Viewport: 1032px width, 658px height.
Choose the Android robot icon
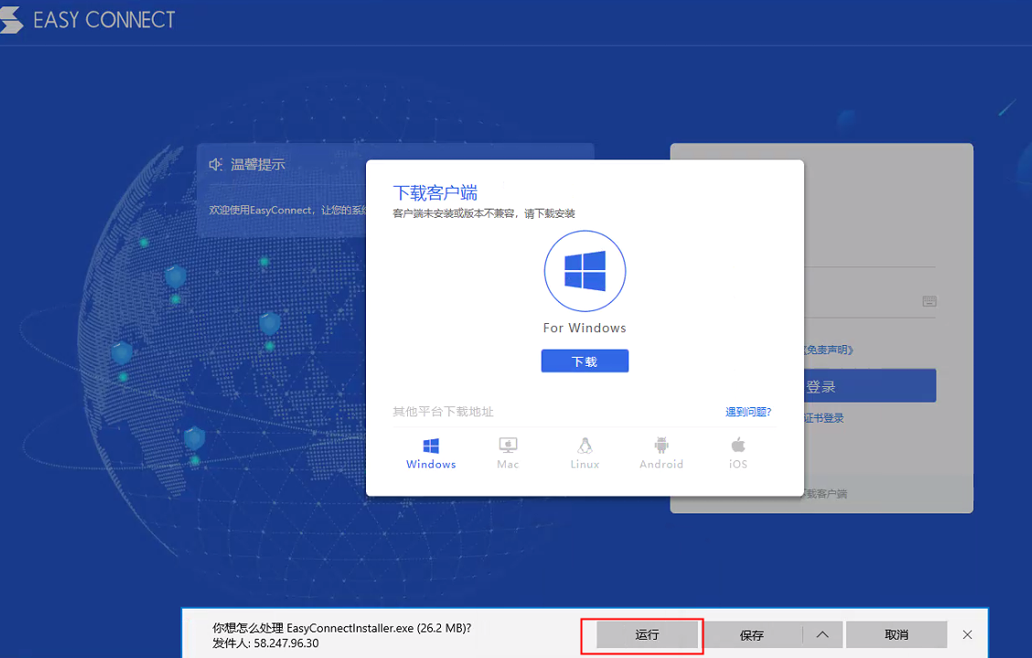[661, 446]
